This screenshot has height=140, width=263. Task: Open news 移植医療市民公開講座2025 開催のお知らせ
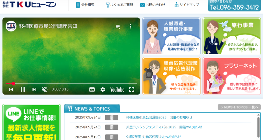[159, 117]
